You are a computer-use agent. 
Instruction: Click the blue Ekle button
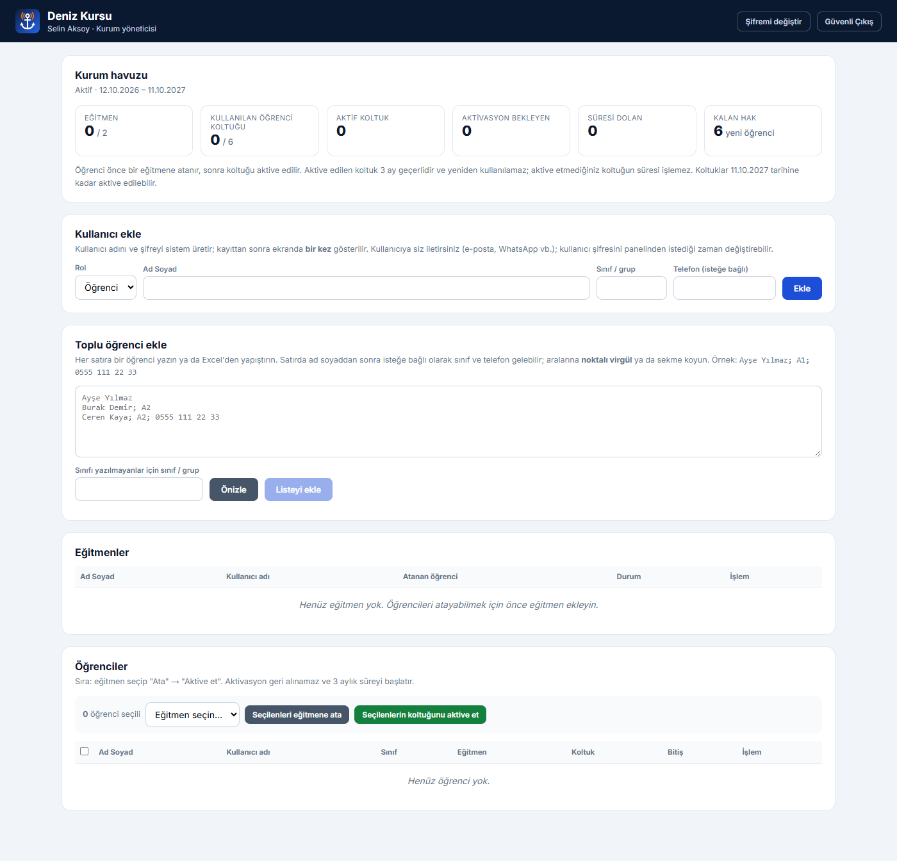[x=802, y=288]
